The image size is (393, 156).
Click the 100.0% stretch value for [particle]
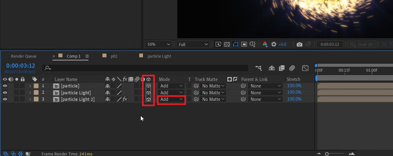point(294,86)
